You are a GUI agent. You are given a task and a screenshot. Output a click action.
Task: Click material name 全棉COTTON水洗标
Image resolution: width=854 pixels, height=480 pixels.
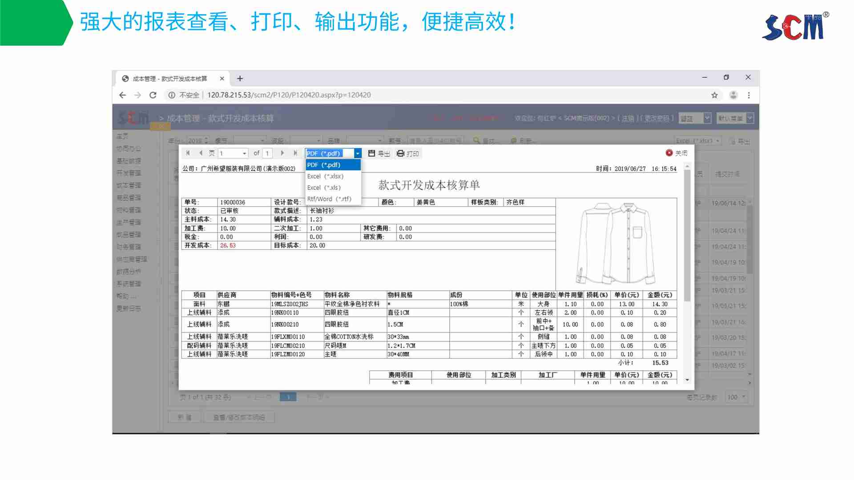pyautogui.click(x=349, y=337)
